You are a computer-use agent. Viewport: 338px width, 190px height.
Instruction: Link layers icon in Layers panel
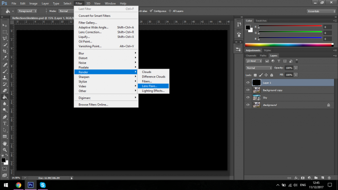coord(289,178)
